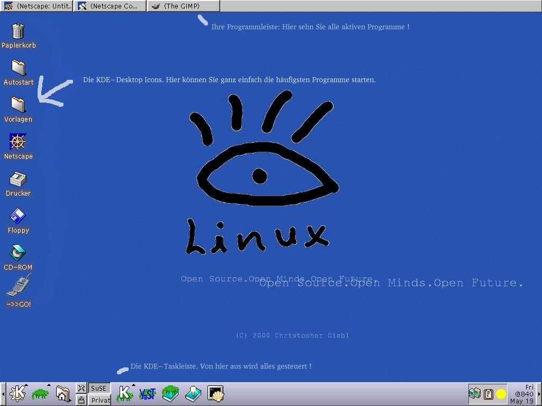Launch YaST from the panel

148,393
